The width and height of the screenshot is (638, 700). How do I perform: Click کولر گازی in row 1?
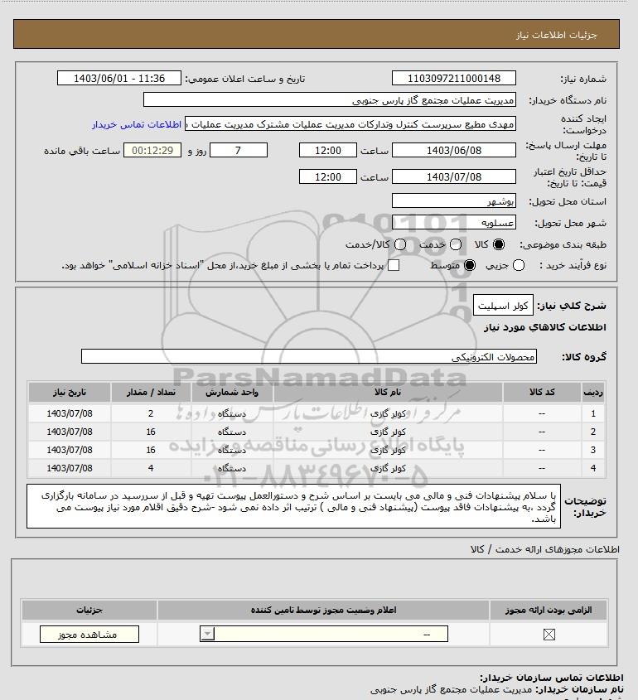(388, 414)
